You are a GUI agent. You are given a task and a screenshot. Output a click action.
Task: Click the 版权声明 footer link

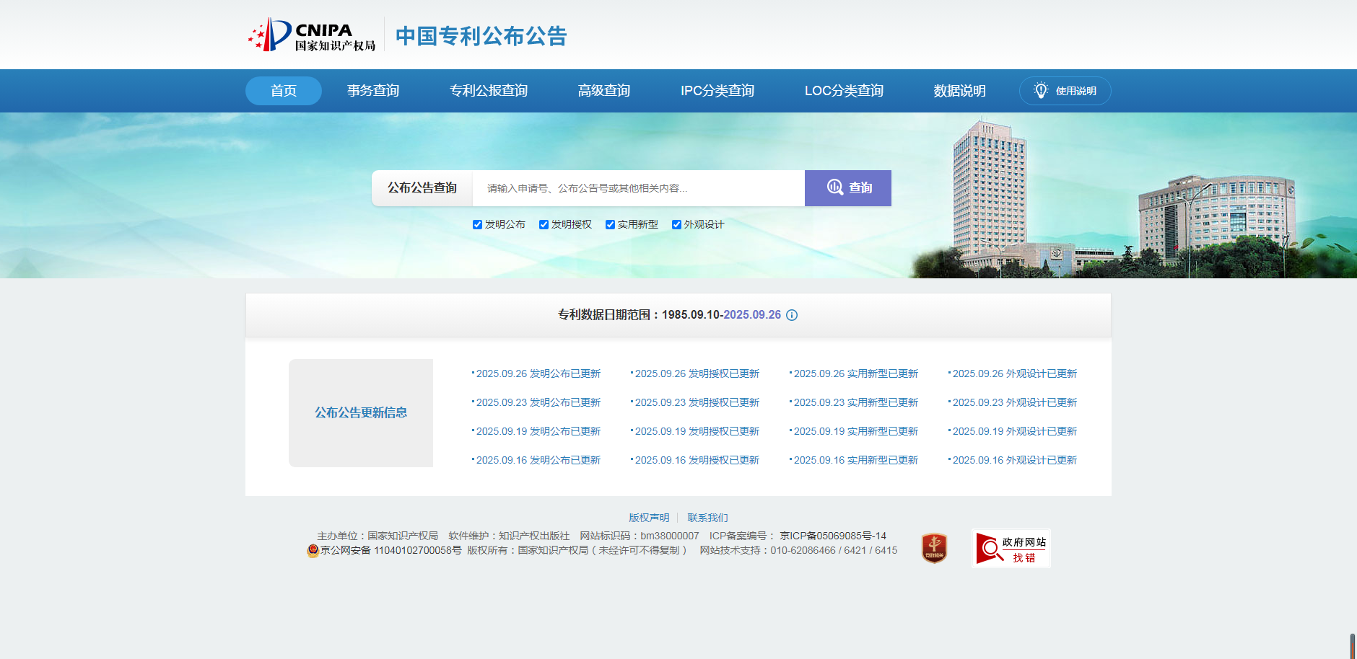pos(649,518)
